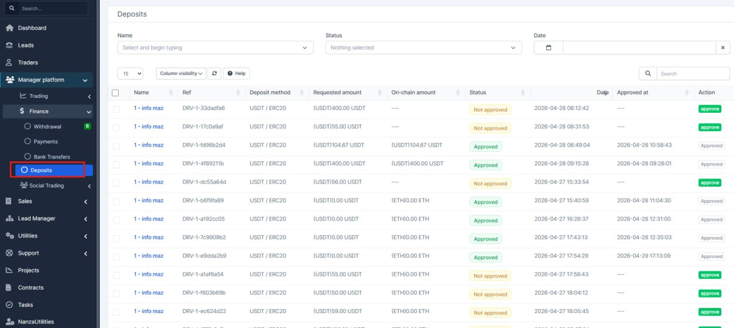Click the refresh table icon button
This screenshot has width=734, height=328.
(214, 73)
